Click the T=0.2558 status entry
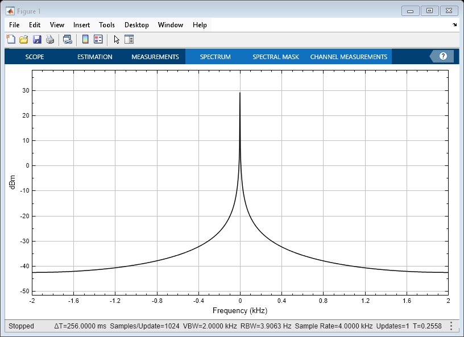 point(427,326)
